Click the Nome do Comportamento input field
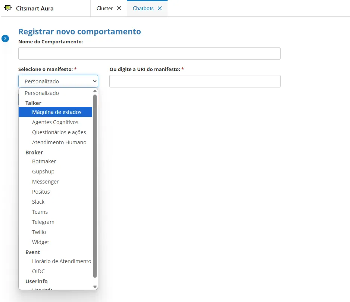This screenshot has height=302, width=350. coord(149,53)
